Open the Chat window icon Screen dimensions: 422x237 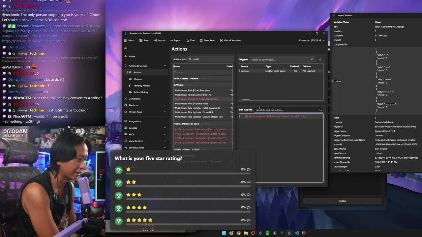pos(187,40)
